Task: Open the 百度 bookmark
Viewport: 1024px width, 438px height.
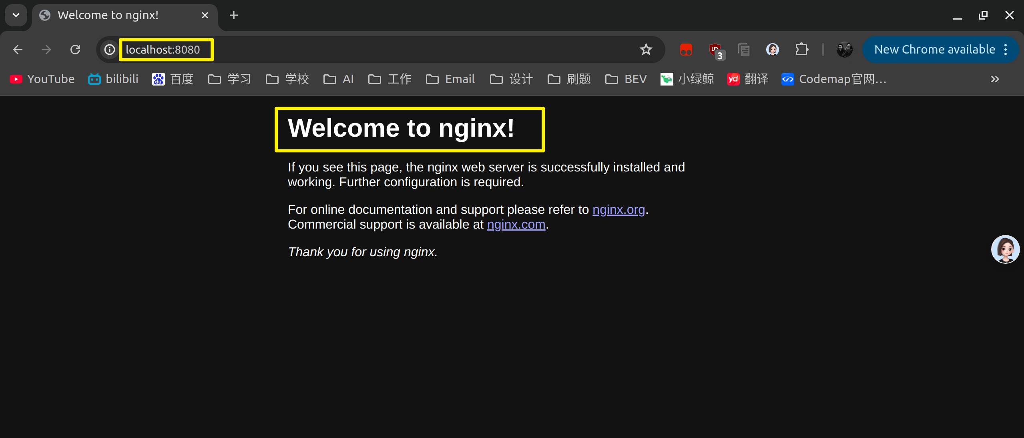Action: coord(173,79)
